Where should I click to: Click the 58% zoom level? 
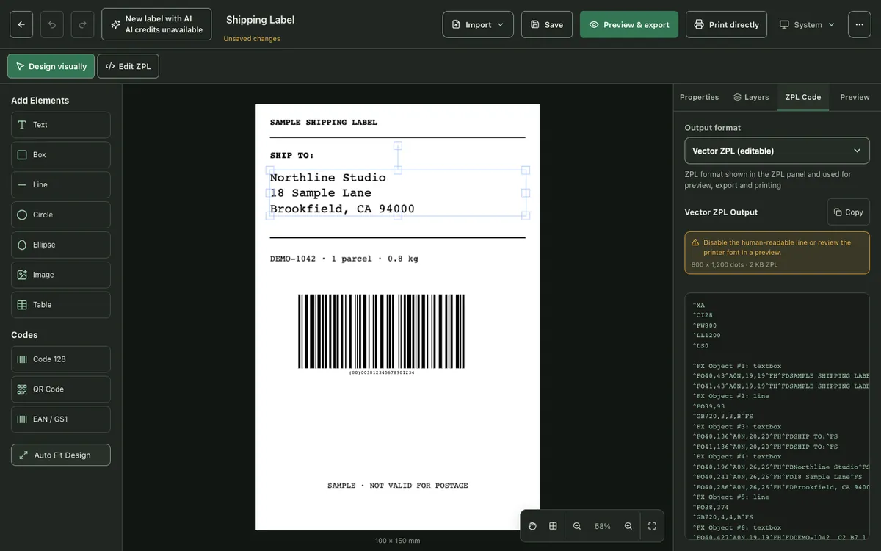coord(603,526)
